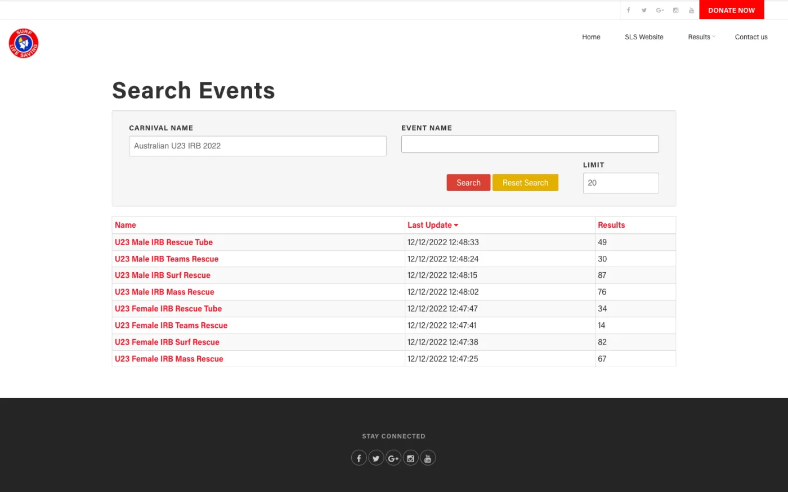The width and height of the screenshot is (788, 492).
Task: Open the SLS Website menu item
Action: [x=644, y=37]
